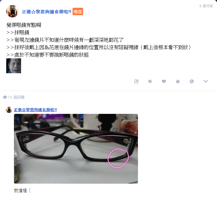Click the speech bubble replies icon
217x197 pixels.
5,97
